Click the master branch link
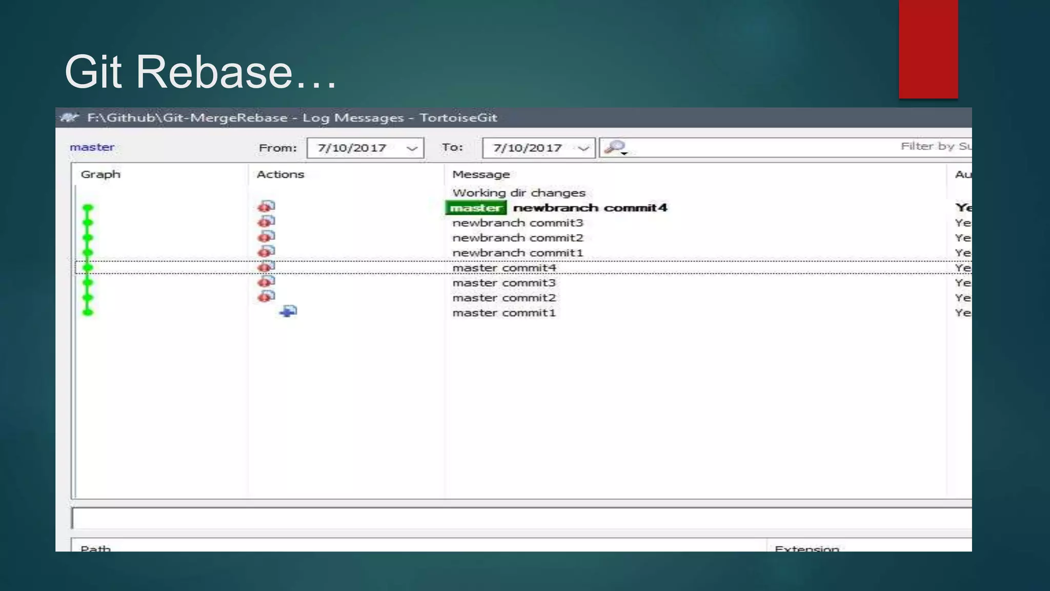Screen dimensions: 1050x591 pyautogui.click(x=92, y=147)
